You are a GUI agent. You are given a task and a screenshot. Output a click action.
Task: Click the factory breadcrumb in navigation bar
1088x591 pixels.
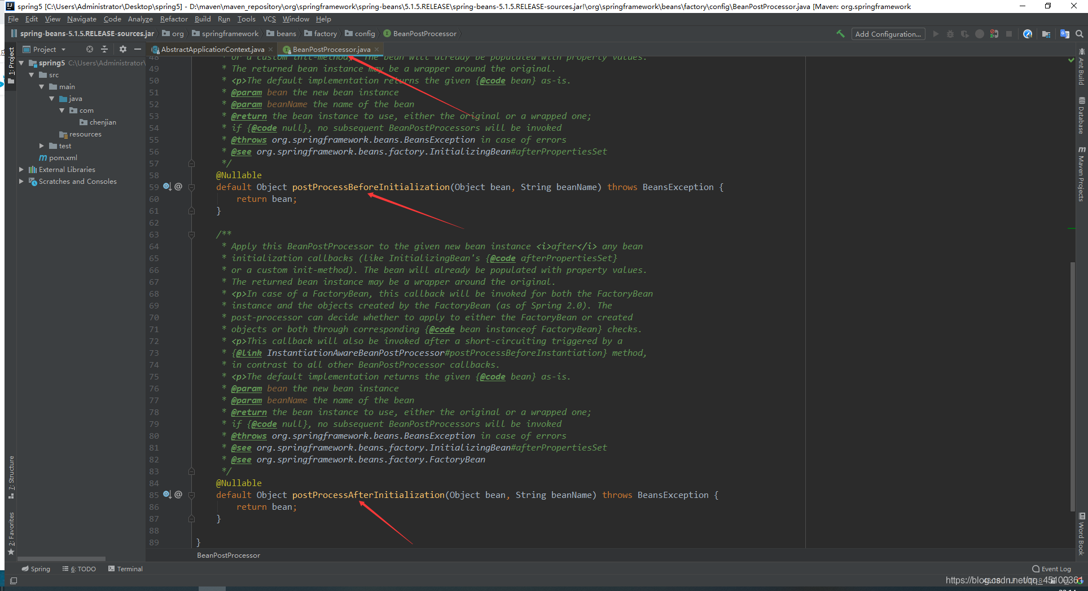tap(321, 34)
